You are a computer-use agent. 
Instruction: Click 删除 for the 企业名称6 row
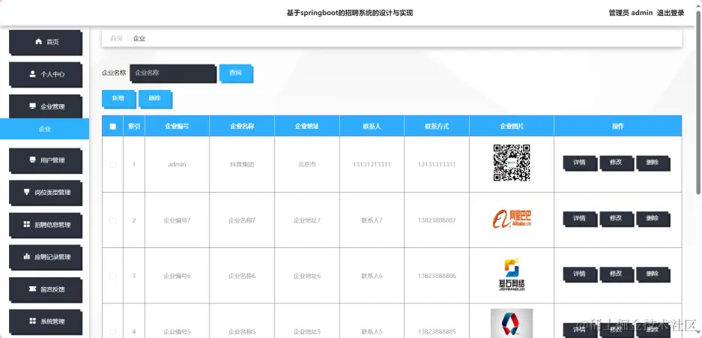653,274
